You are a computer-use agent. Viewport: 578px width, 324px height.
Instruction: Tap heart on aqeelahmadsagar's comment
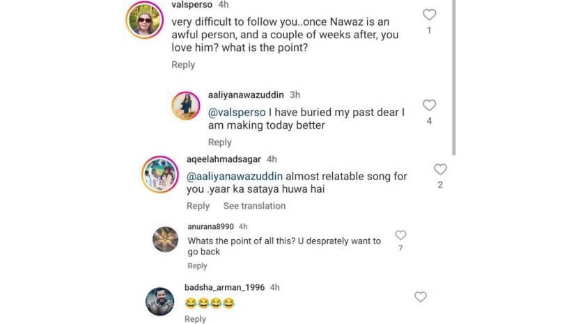(x=440, y=169)
